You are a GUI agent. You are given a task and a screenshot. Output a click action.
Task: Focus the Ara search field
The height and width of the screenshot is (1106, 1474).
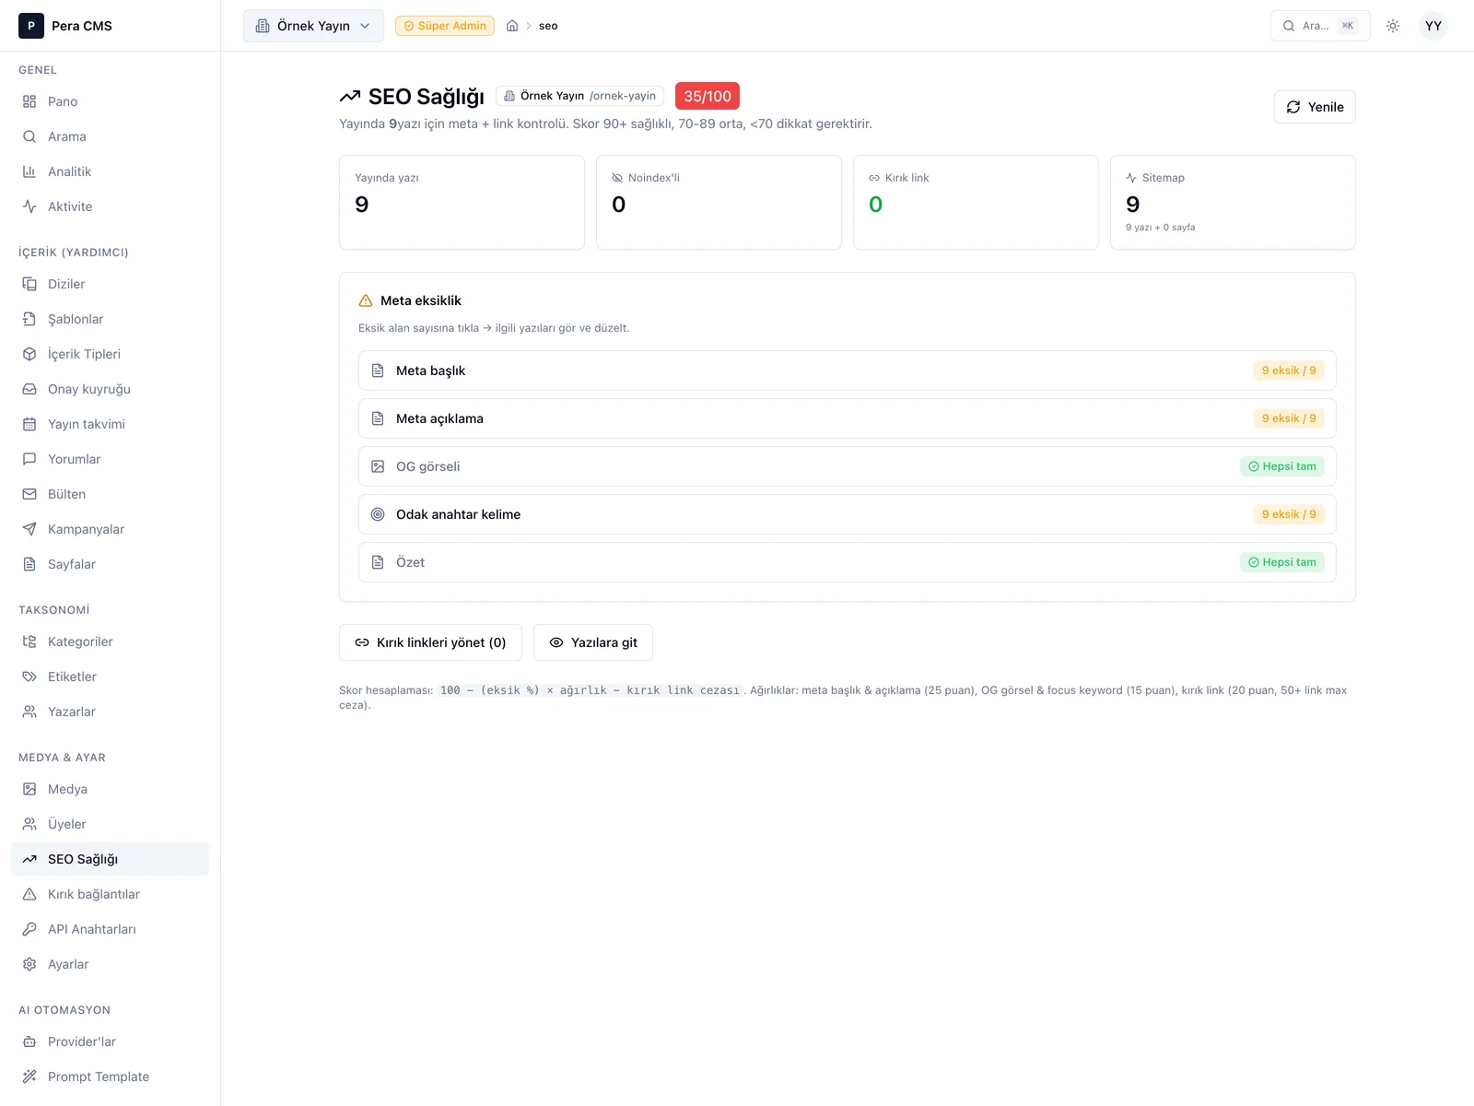(1319, 26)
